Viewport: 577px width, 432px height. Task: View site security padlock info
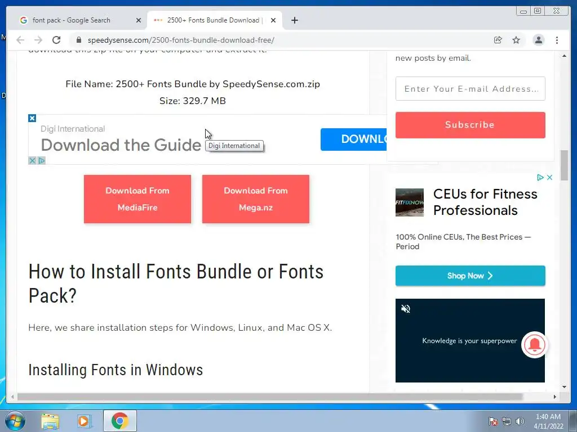(x=79, y=40)
